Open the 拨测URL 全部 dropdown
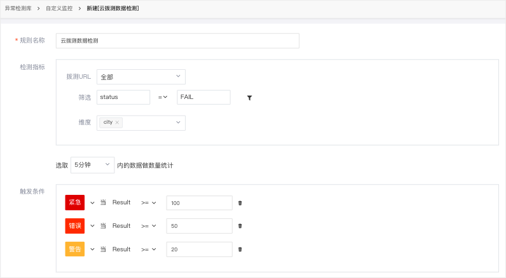Viewport: 506px width, 278px height. point(141,77)
